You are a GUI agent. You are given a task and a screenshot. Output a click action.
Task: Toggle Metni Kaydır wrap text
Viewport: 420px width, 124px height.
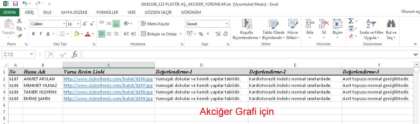point(155,24)
